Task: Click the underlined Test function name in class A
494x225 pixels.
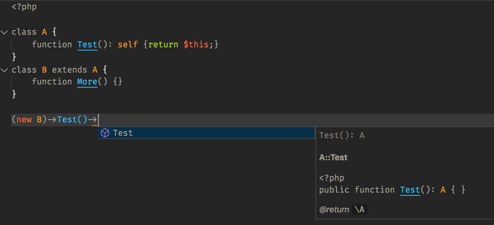Action: [x=87, y=45]
